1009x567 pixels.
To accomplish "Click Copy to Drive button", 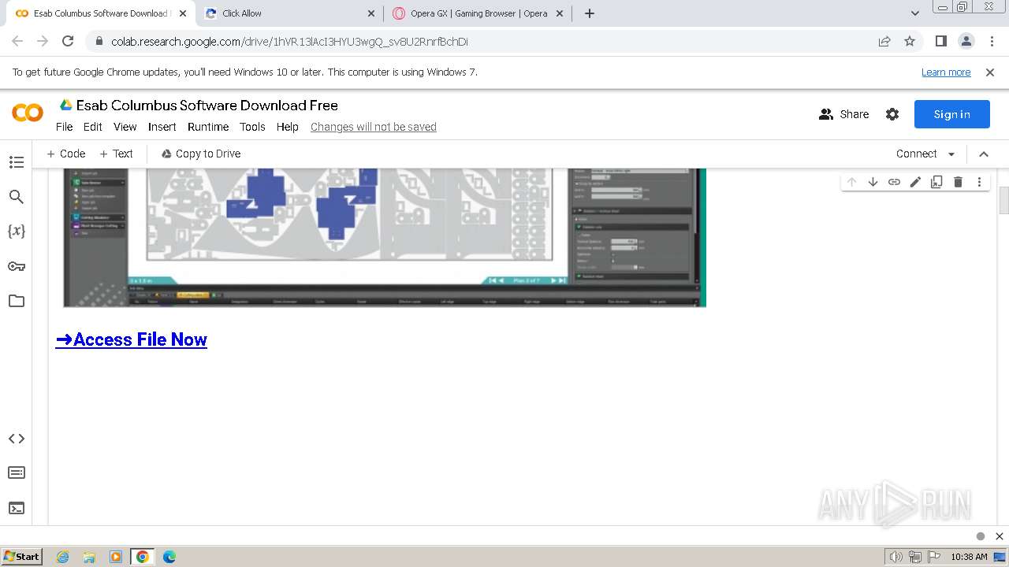I will pyautogui.click(x=201, y=154).
